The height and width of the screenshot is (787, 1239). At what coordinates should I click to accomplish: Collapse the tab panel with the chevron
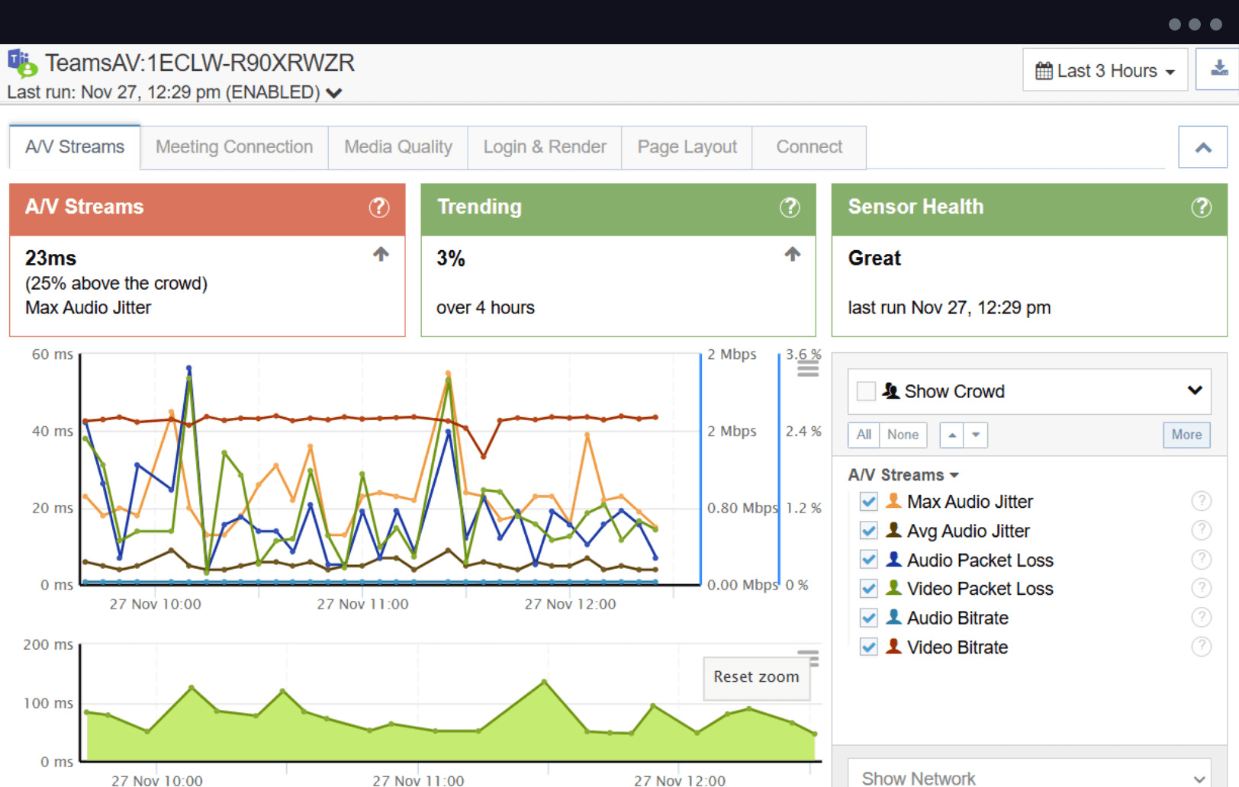tap(1202, 146)
